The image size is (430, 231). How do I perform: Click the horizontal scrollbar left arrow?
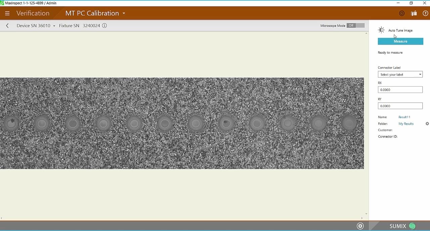(x=2, y=218)
